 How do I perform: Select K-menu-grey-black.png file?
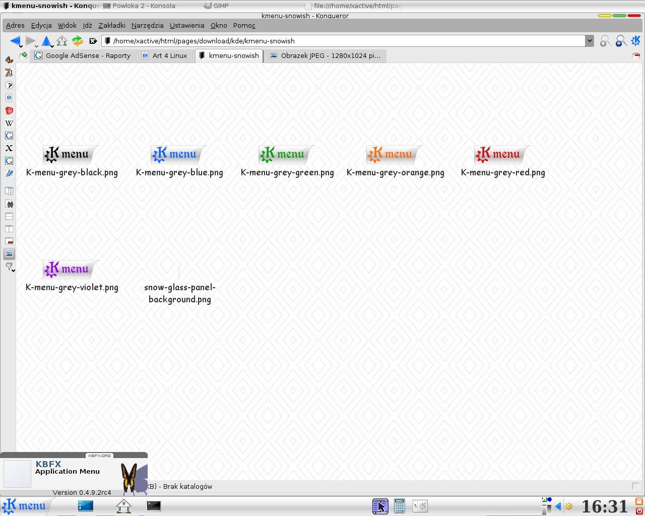[72, 162]
